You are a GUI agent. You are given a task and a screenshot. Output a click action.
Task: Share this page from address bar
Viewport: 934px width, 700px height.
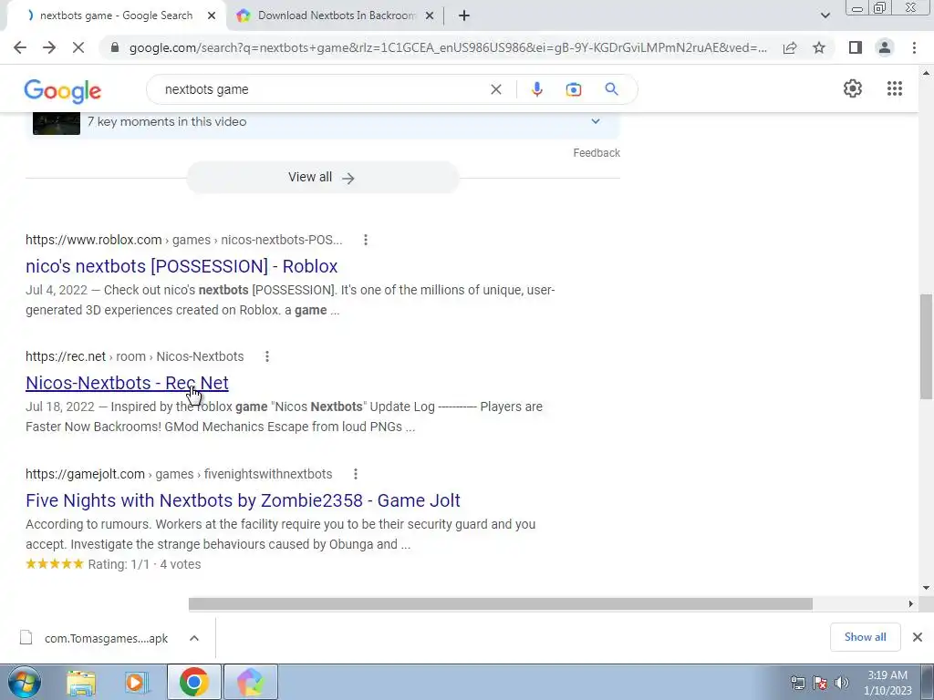coord(790,47)
